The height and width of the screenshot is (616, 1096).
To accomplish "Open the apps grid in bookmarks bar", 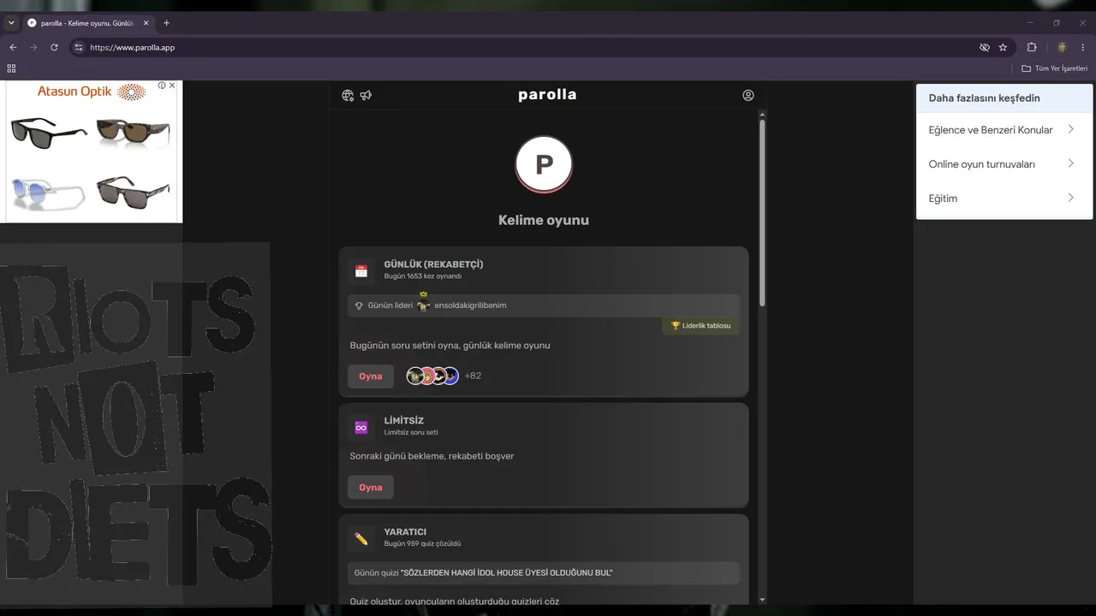I will click(11, 68).
